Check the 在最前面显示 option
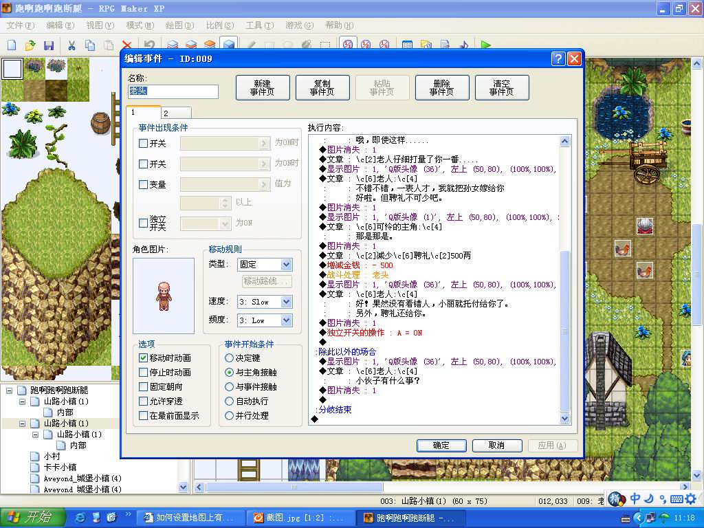This screenshot has height=528, width=704. point(143,415)
